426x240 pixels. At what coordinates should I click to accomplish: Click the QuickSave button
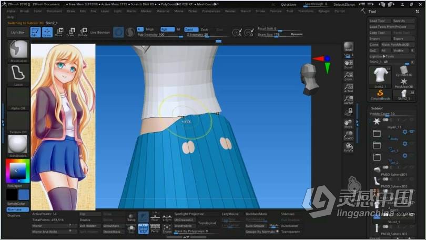[x=289, y=5]
